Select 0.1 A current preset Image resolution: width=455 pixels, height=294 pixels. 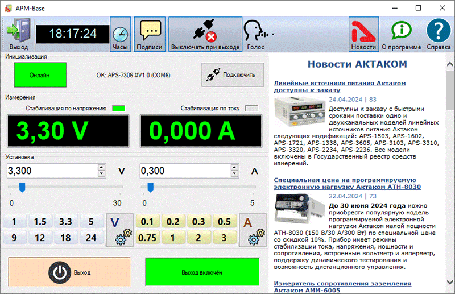[x=147, y=222]
